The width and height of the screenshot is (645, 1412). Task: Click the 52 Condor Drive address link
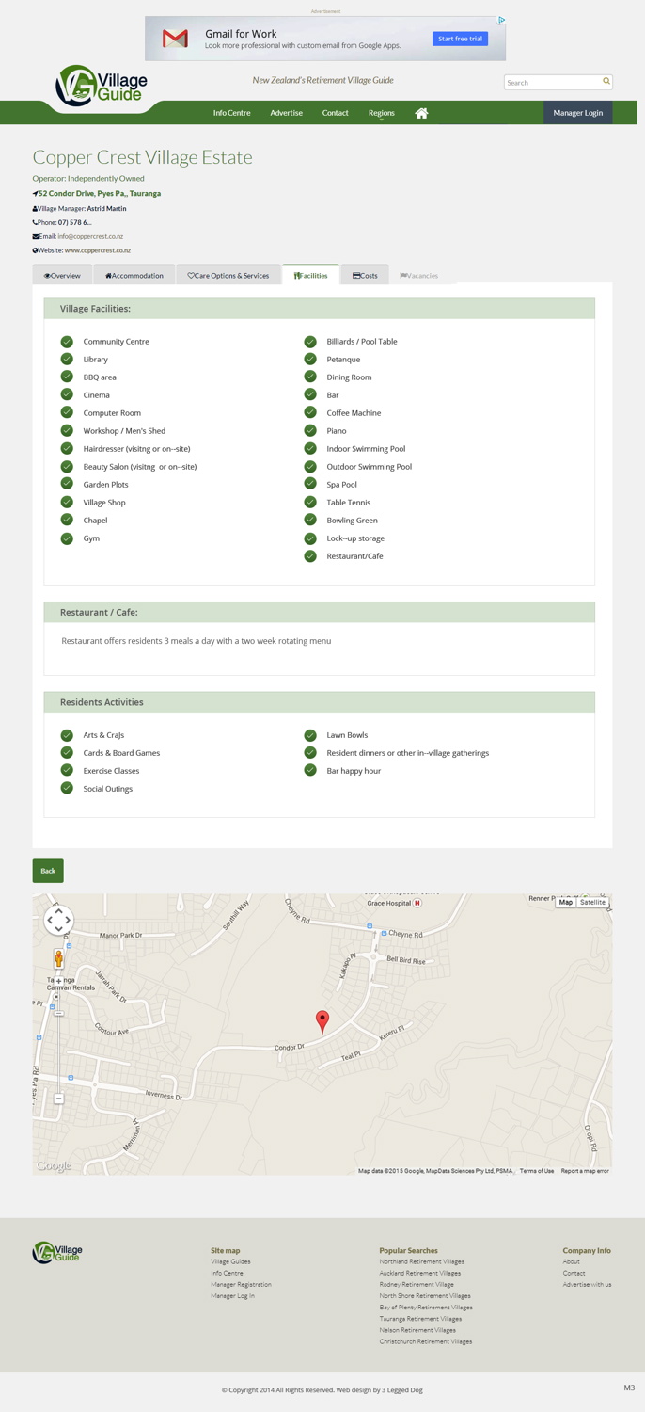99,193
